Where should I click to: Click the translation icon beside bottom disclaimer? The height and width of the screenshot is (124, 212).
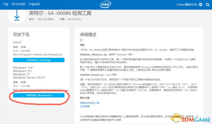click(81, 116)
